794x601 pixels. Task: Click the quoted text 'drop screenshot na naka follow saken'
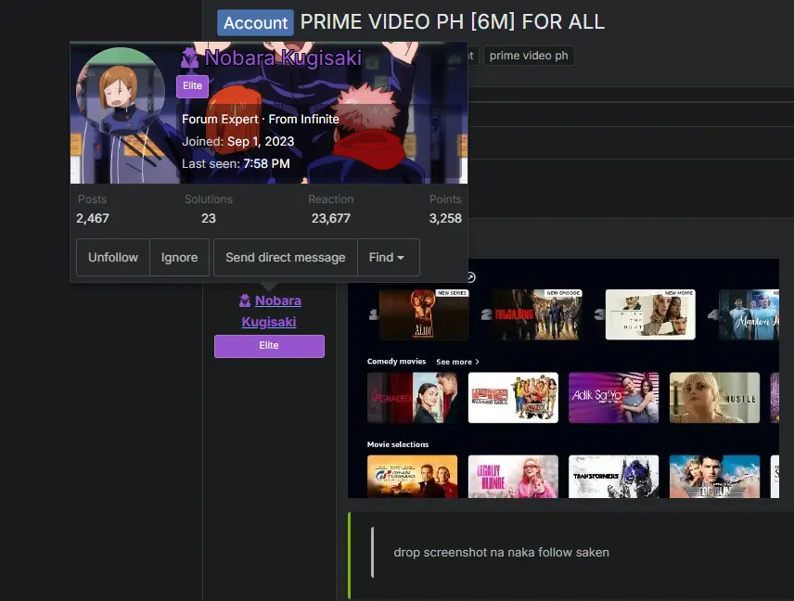tap(501, 553)
